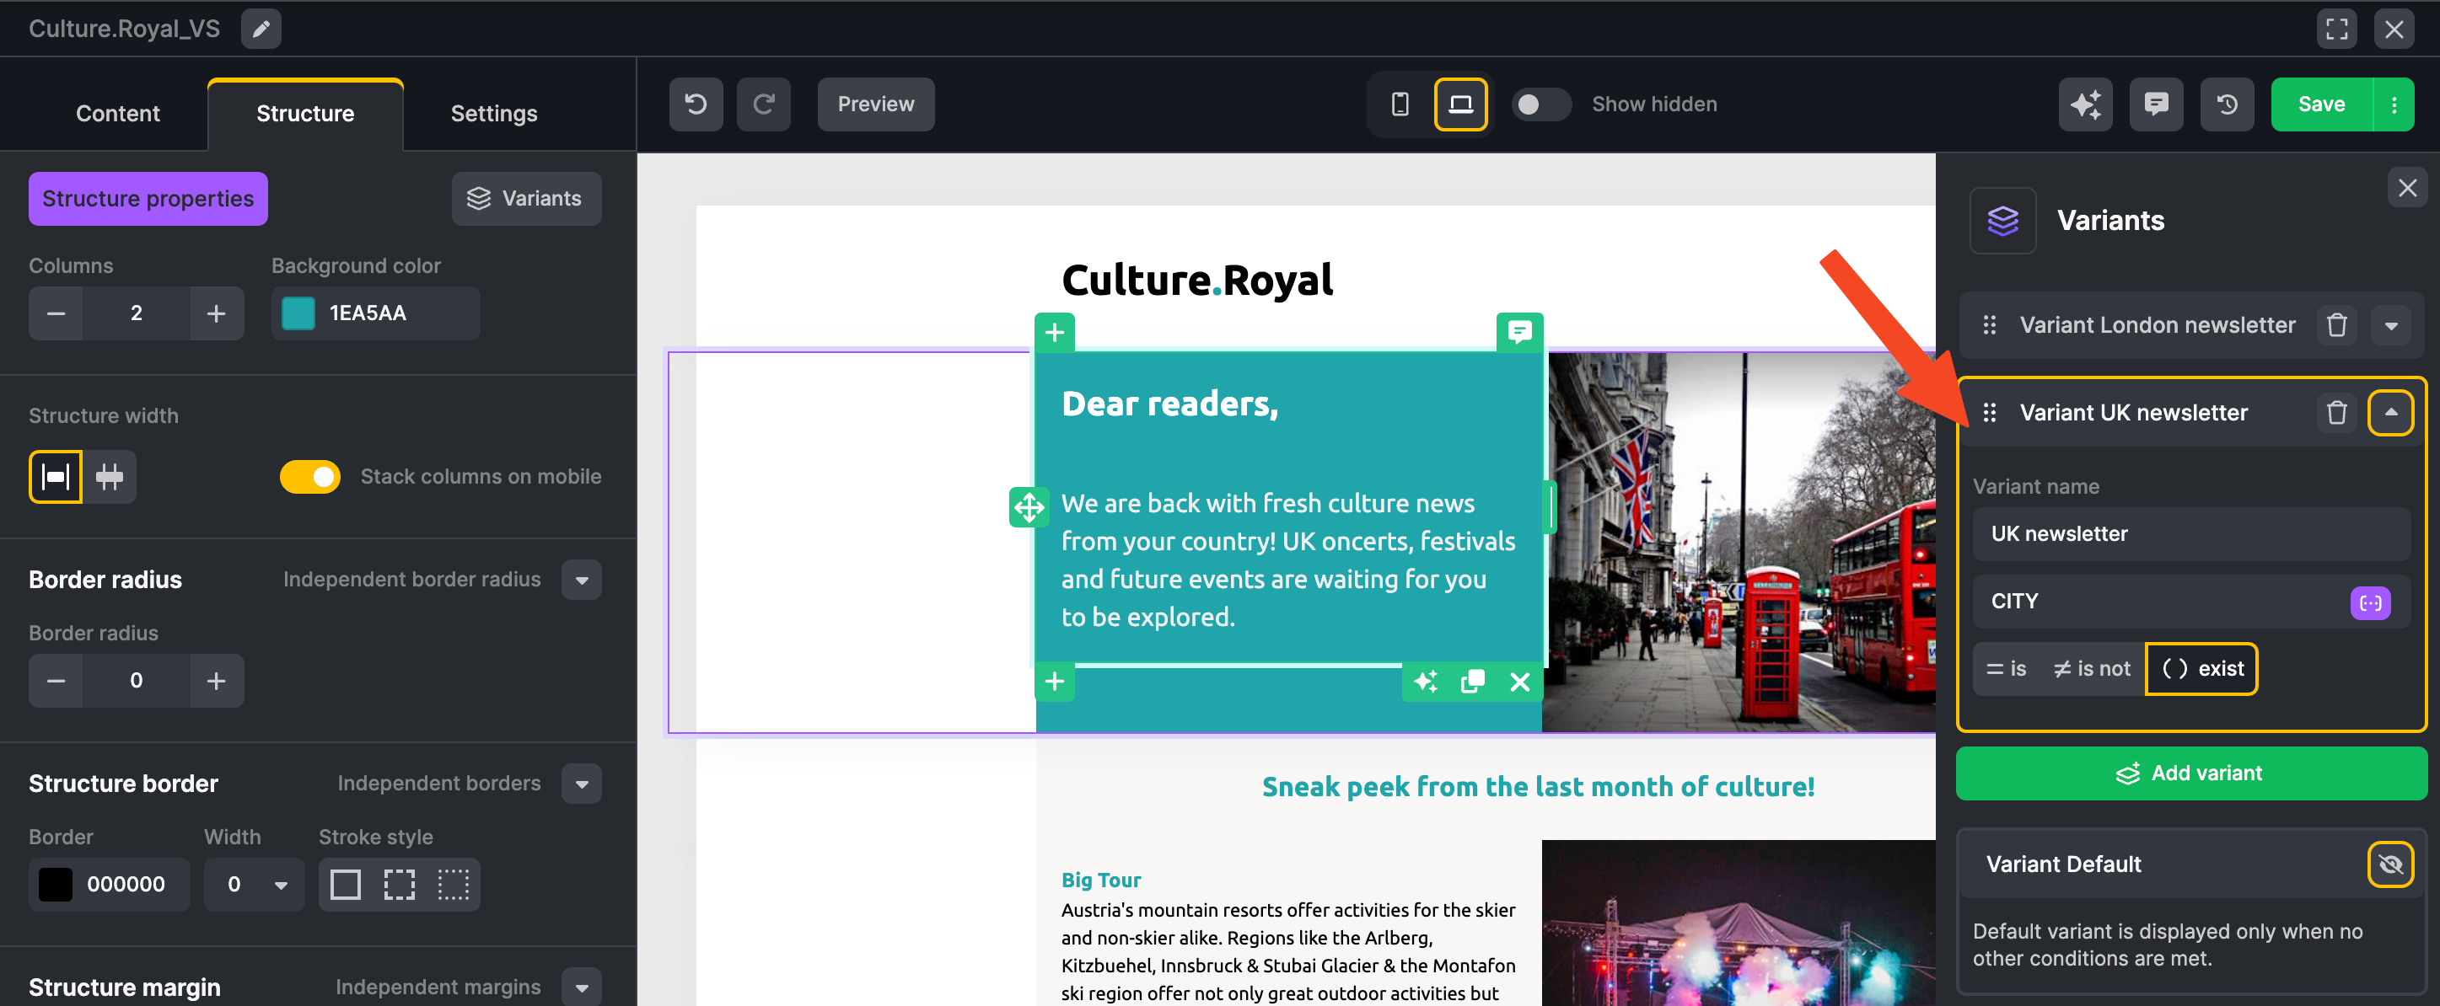
Task: Add block above the selected text block
Action: (x=1054, y=333)
